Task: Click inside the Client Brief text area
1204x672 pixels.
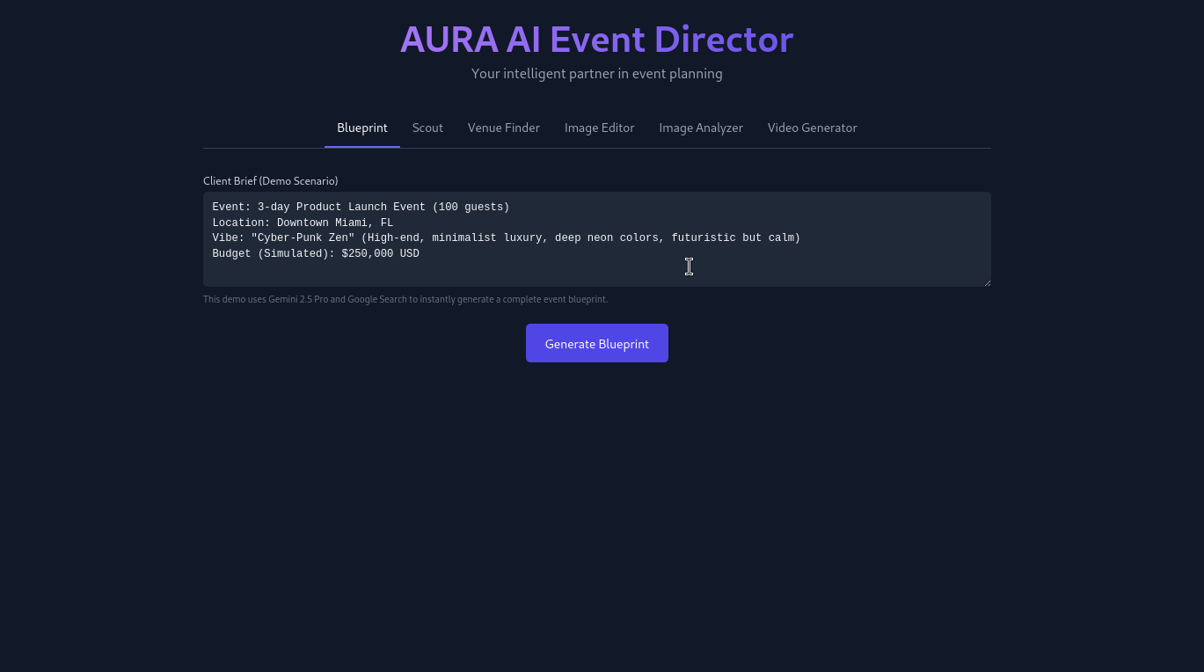Action: click(596, 239)
